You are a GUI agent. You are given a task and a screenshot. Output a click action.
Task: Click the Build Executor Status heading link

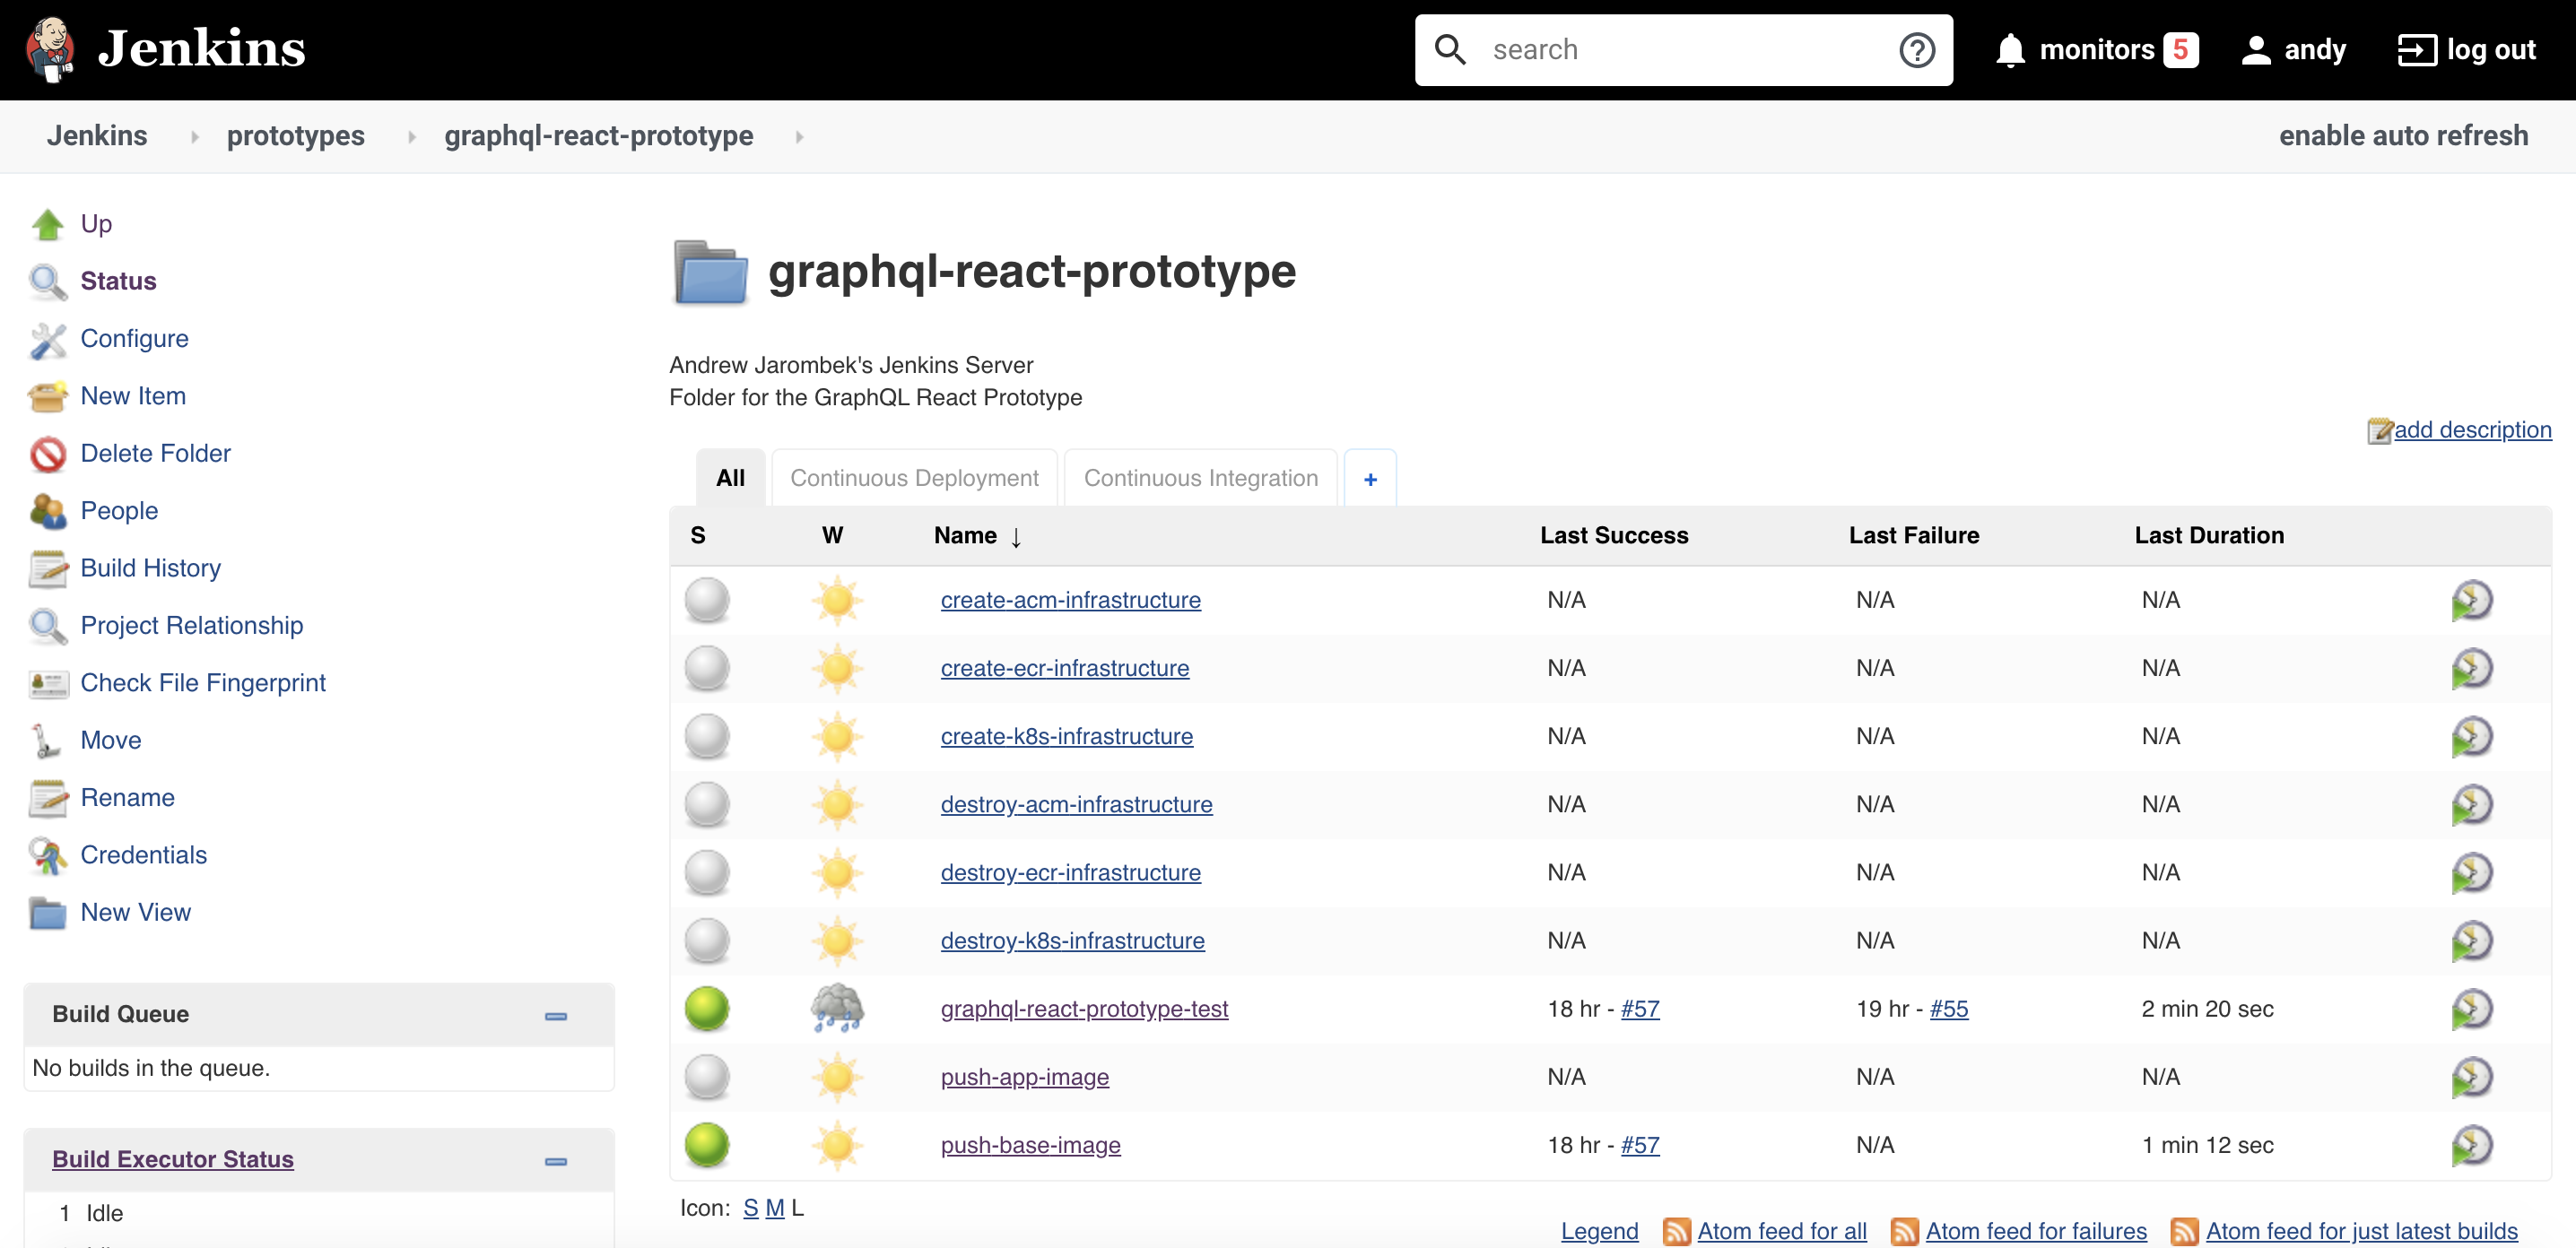click(172, 1160)
